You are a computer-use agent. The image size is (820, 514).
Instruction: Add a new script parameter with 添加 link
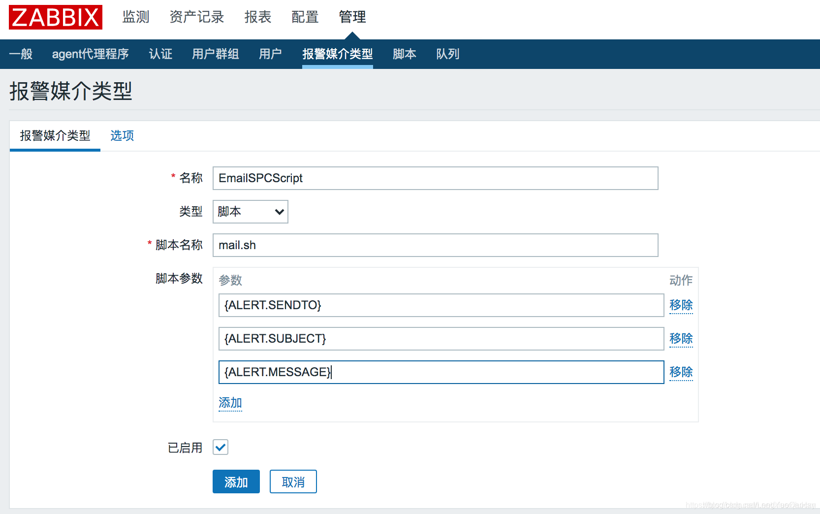point(230,403)
